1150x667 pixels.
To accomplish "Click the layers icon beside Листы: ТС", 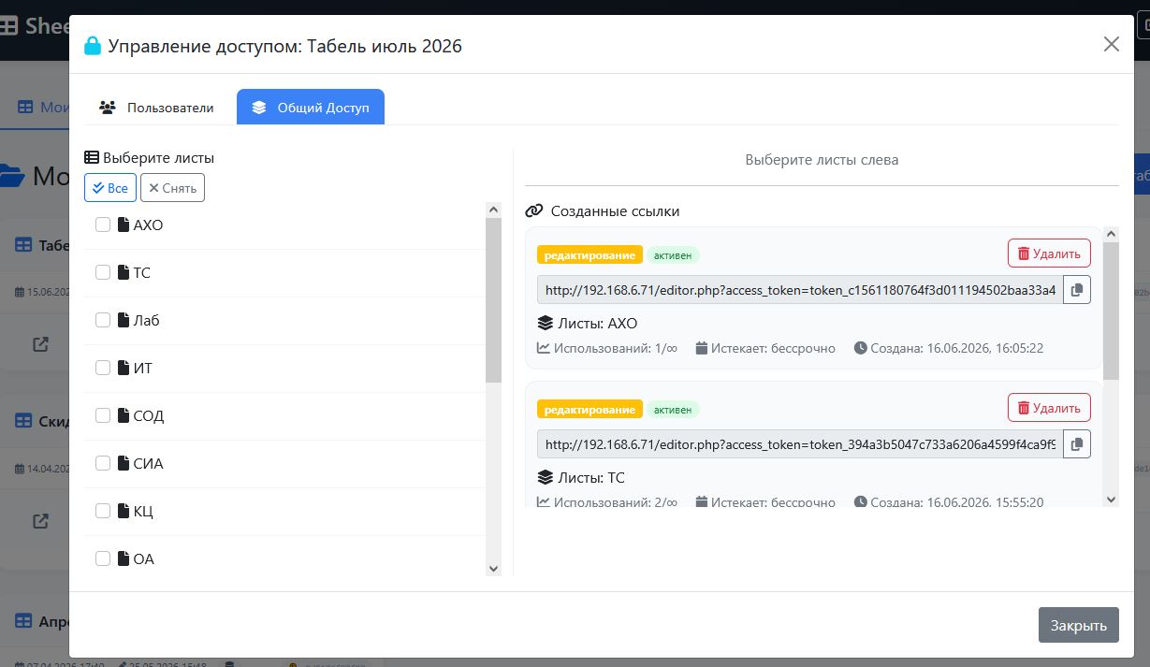I will tap(546, 477).
